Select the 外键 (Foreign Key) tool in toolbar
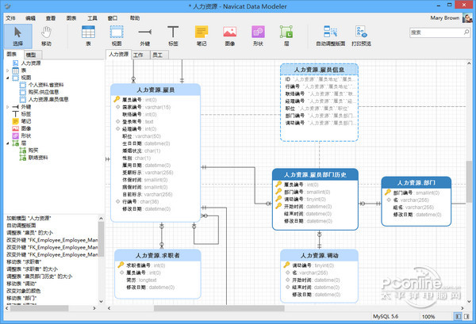This screenshot has width=476, height=324. [145, 36]
